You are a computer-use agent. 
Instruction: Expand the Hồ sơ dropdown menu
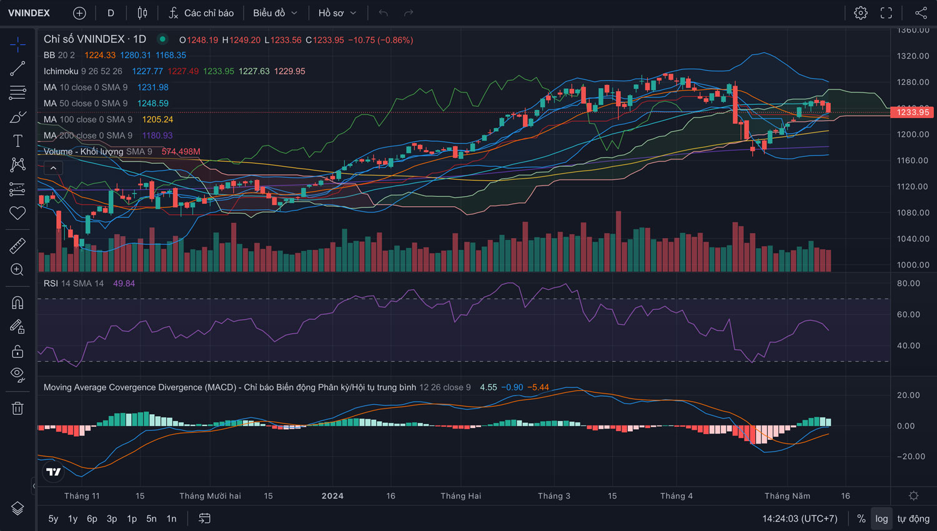pos(337,13)
